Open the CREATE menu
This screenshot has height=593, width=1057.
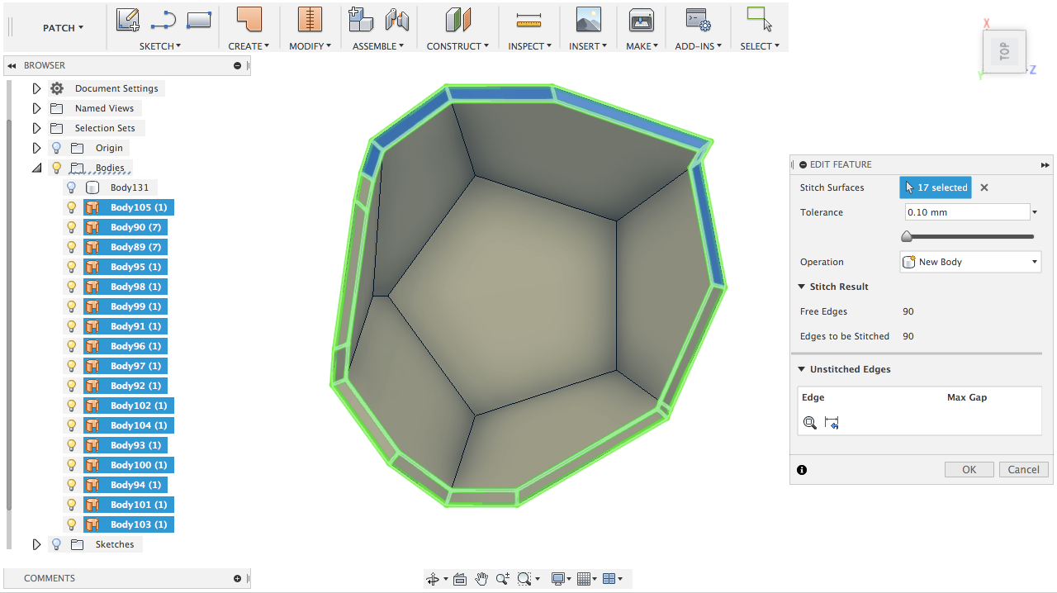(249, 46)
